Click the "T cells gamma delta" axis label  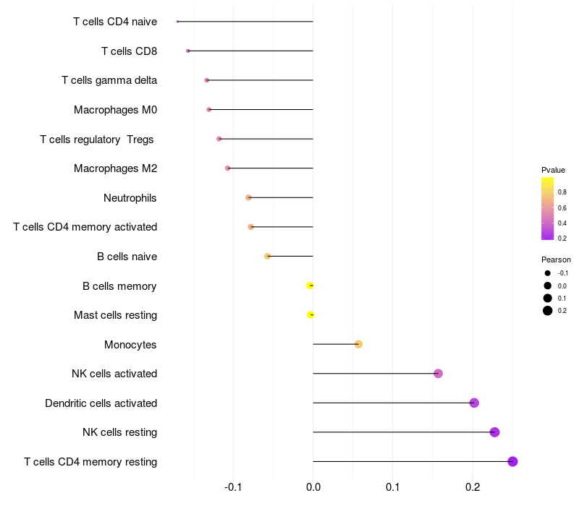click(109, 80)
